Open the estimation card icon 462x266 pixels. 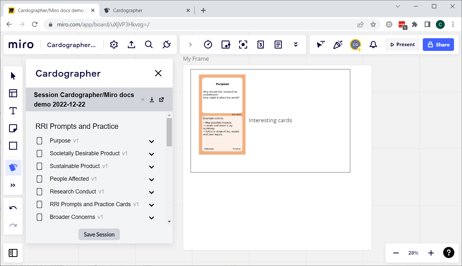tap(261, 45)
